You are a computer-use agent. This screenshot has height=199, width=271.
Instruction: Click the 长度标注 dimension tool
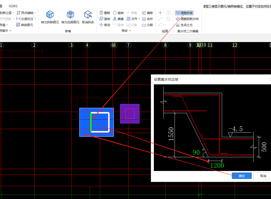[25, 19]
